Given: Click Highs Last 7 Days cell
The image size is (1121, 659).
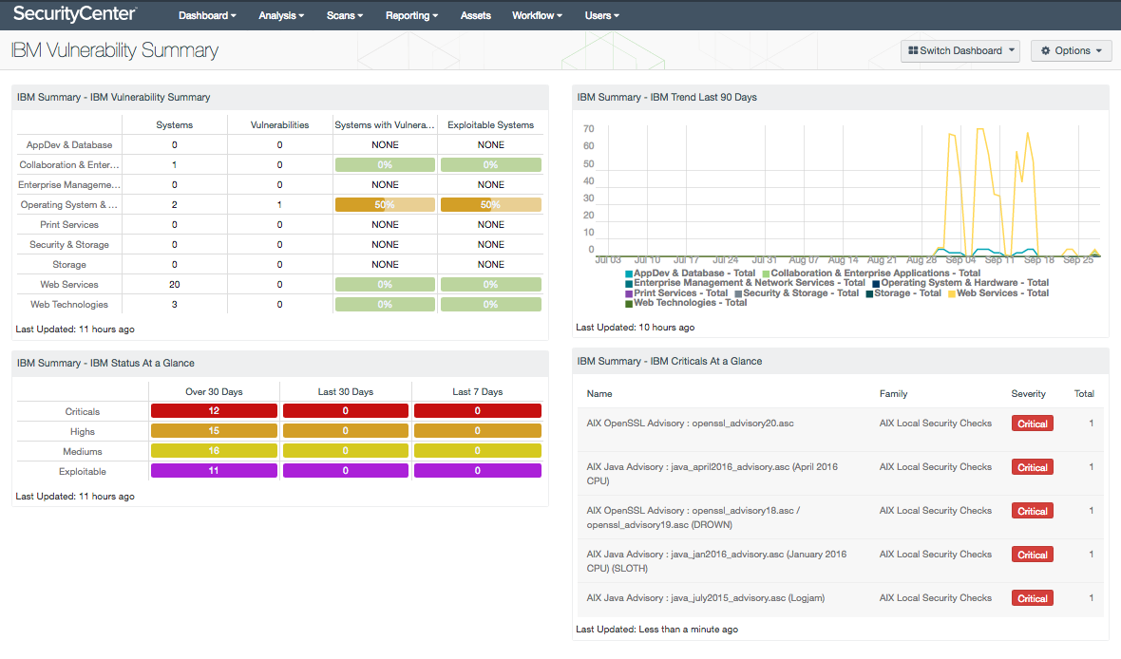Looking at the screenshot, I should tap(478, 431).
